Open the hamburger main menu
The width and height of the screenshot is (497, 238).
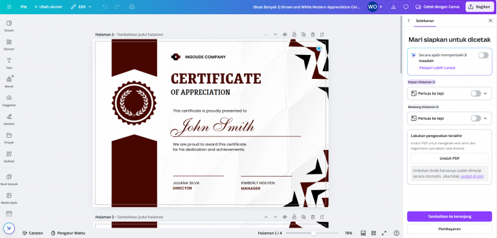tap(9, 6)
